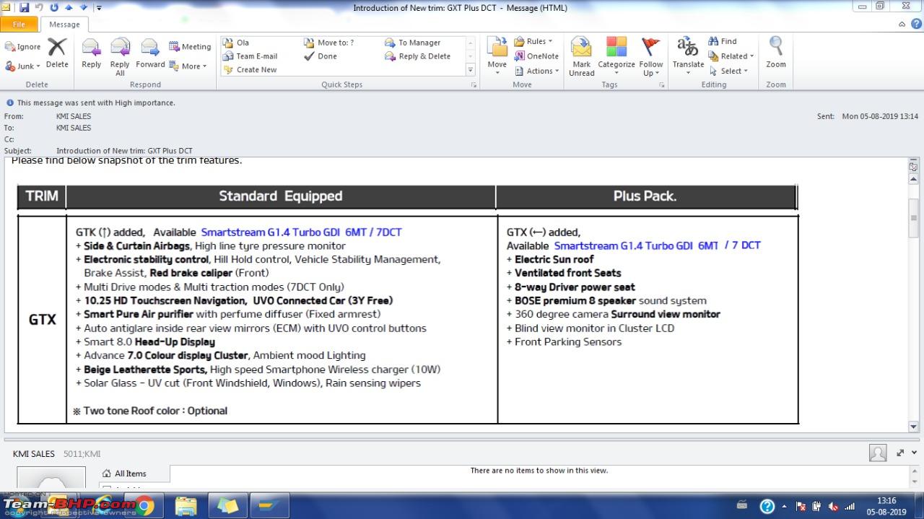Open Customize Quick Access Toolbar dropdown
Viewport: 924px width, 519px height.
(x=99, y=8)
